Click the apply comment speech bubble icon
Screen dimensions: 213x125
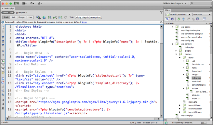3,79
